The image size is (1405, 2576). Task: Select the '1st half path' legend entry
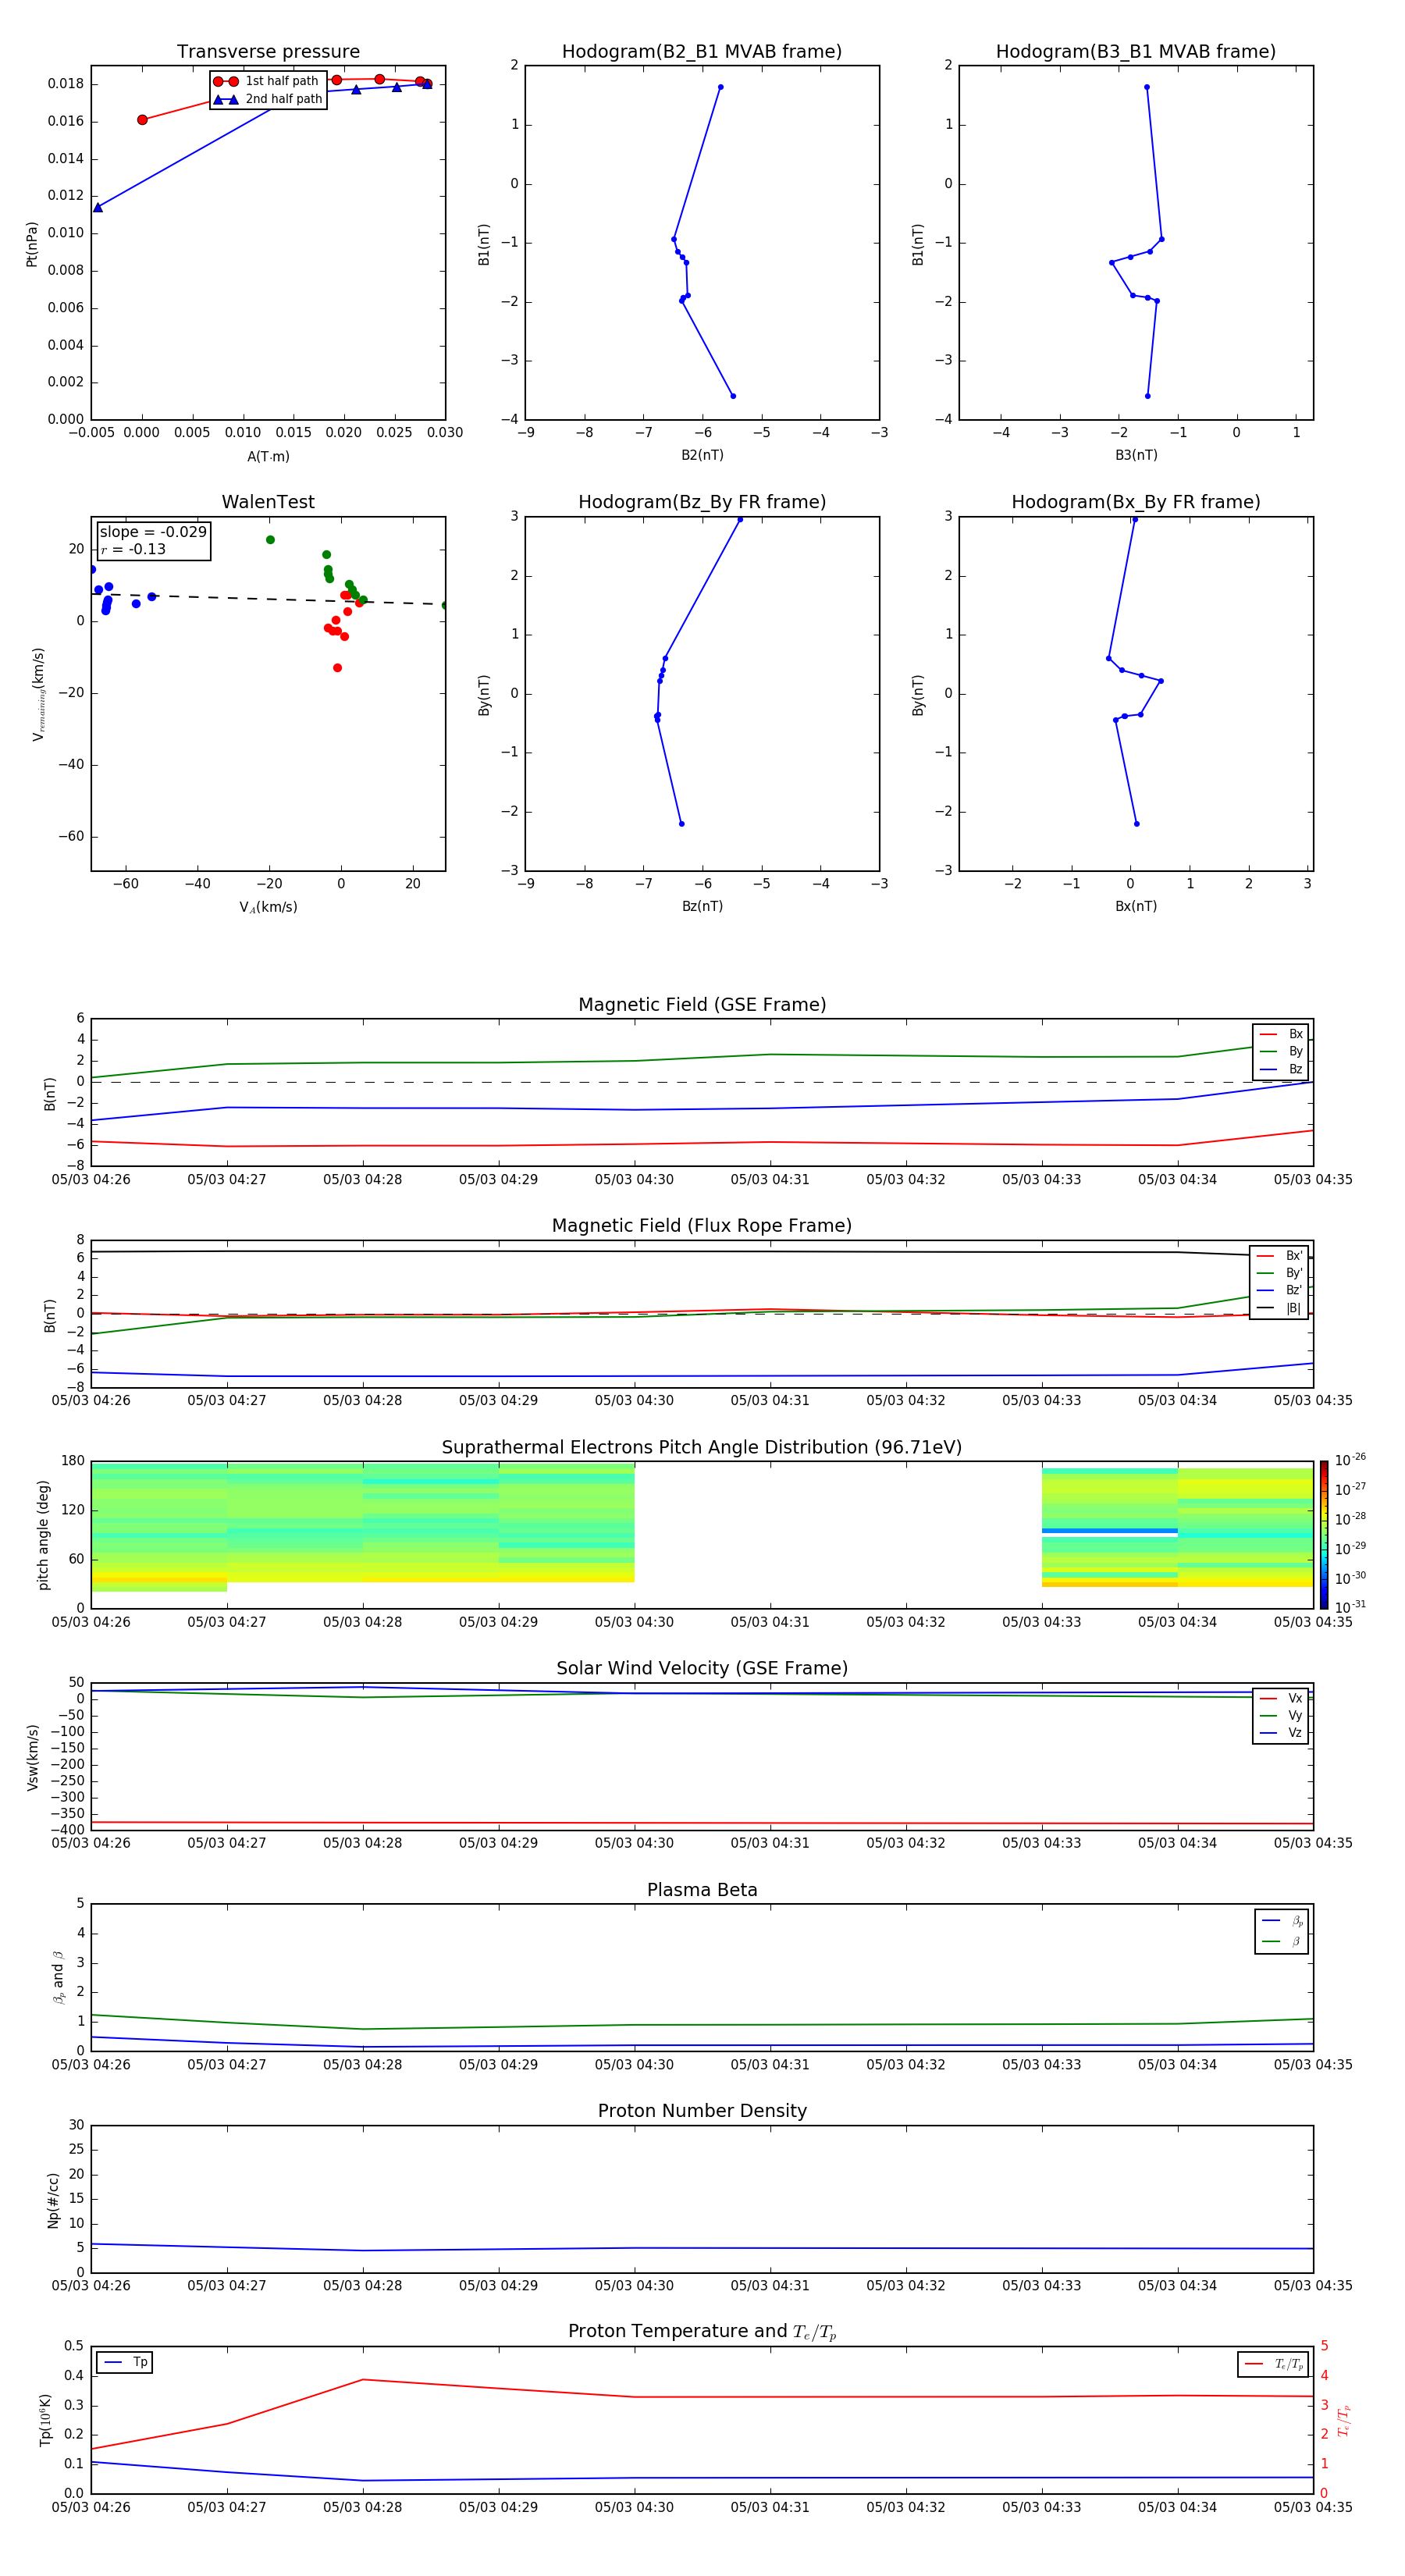point(266,81)
